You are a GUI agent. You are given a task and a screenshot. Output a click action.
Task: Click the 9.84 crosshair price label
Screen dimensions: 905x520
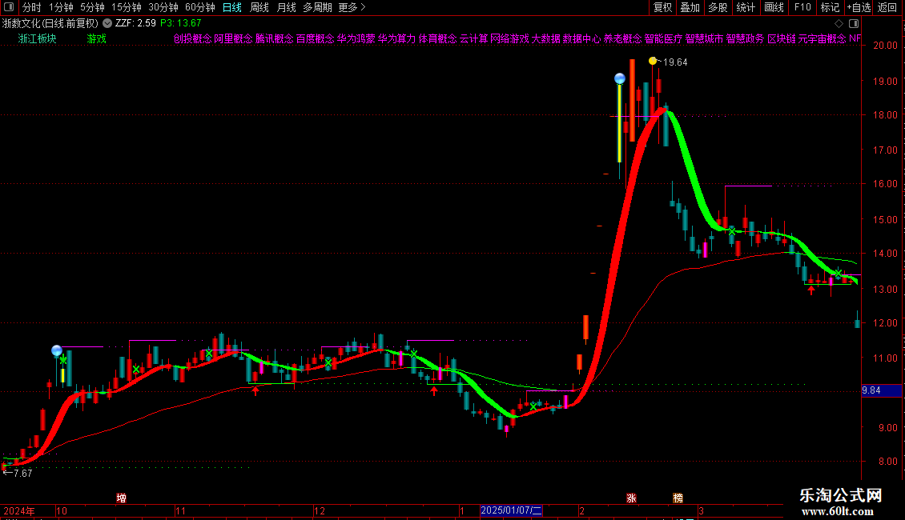pyautogui.click(x=881, y=390)
